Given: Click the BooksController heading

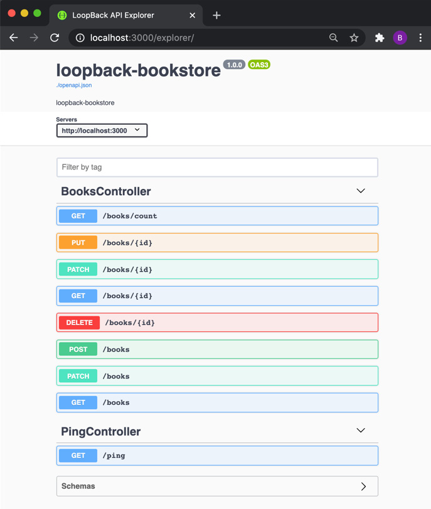Looking at the screenshot, I should [106, 191].
